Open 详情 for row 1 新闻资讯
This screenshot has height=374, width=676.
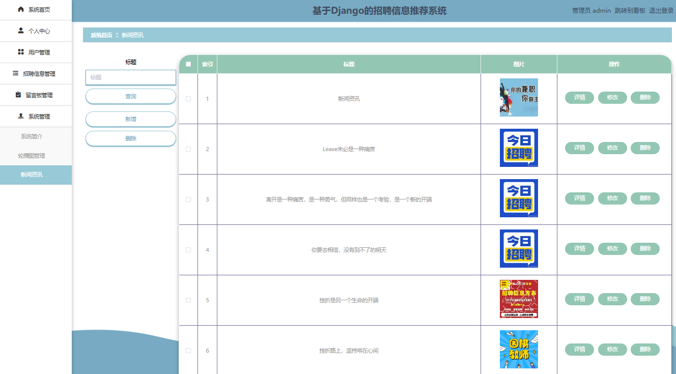pyautogui.click(x=579, y=98)
